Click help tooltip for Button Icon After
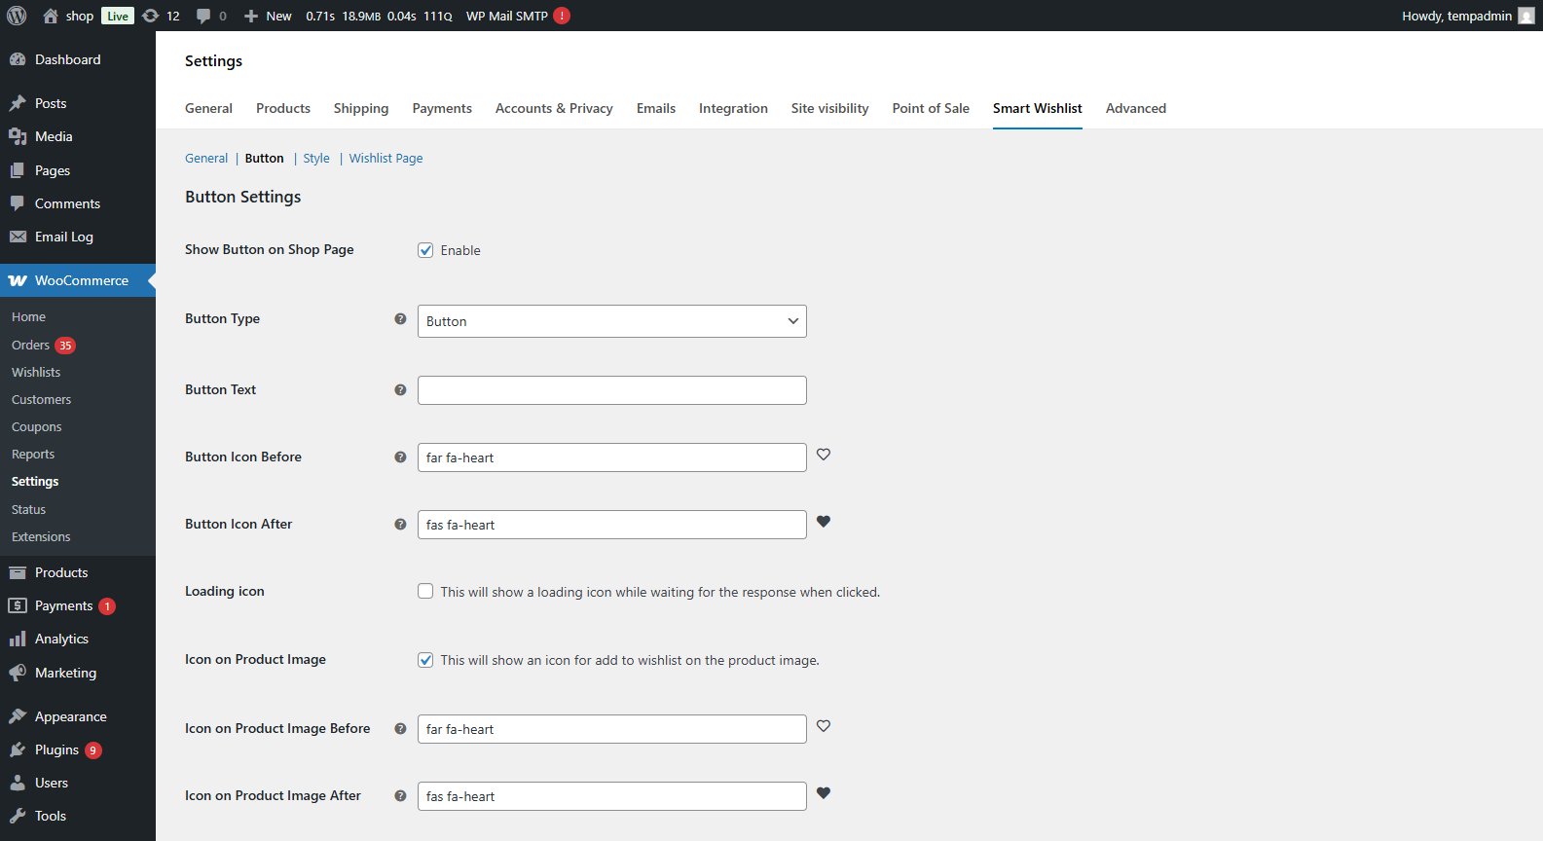This screenshot has width=1543, height=841. coord(400,525)
